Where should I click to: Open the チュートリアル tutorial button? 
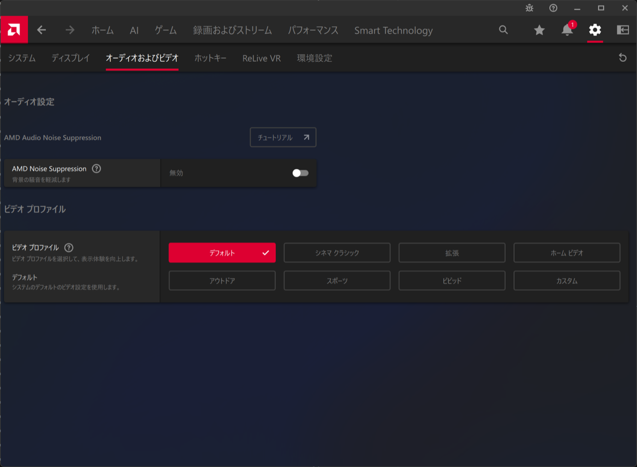click(283, 137)
